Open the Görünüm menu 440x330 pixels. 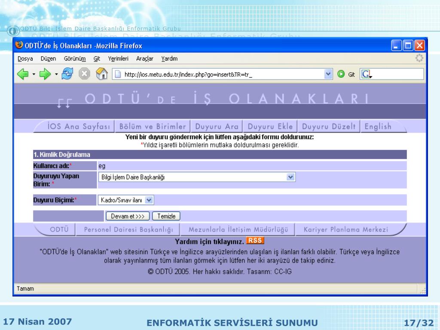click(x=75, y=58)
